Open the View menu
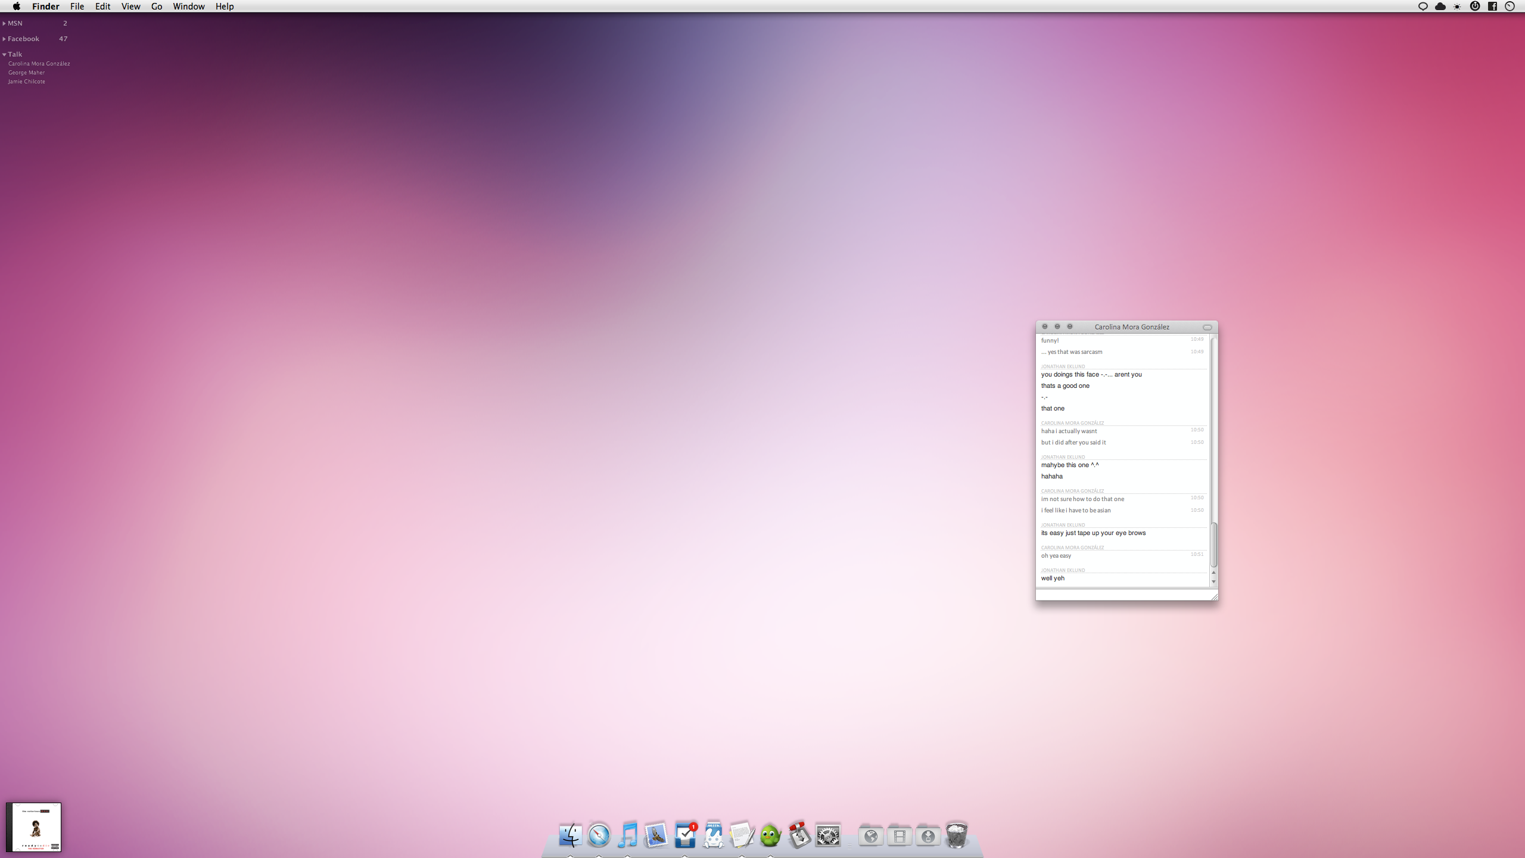Viewport: 1525px width, 858px height. tap(130, 6)
